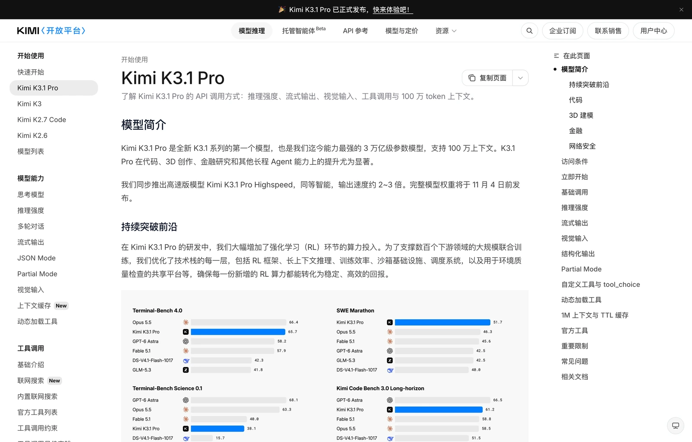692x442 pixels.
Task: Click the DeepSeek whale icon beside DS-V4.1-Flash-1017 in Terminal-Bench 4.0
Action: pyautogui.click(x=186, y=360)
